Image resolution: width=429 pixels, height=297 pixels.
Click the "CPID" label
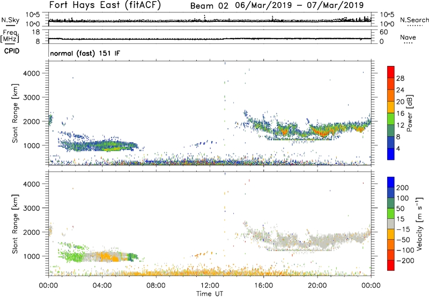[12, 51]
